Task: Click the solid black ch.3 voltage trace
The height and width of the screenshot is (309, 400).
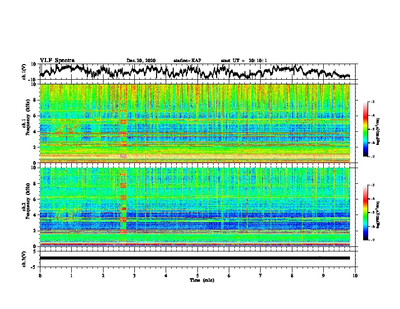Action: [x=195, y=258]
